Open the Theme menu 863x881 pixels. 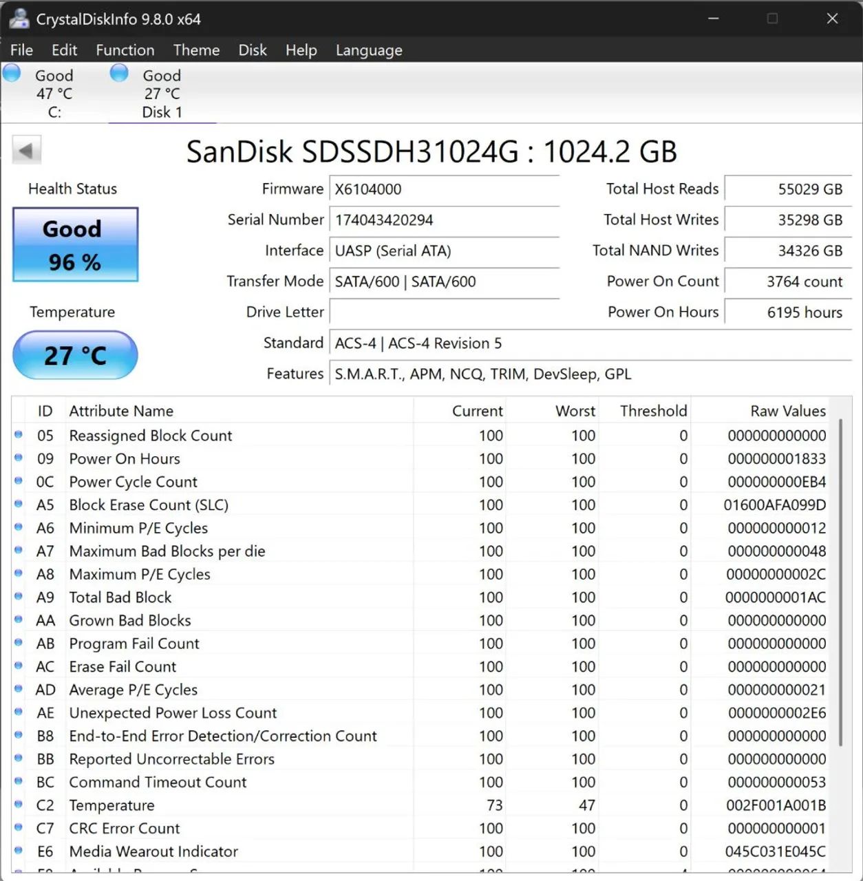click(x=196, y=50)
